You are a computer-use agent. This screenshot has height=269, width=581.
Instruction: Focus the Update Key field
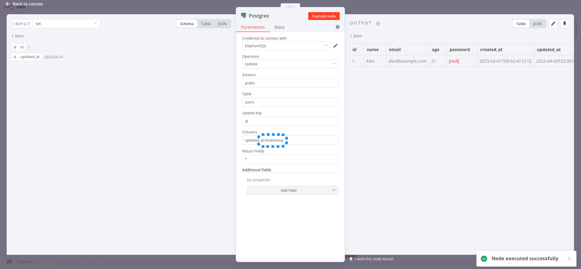290,121
